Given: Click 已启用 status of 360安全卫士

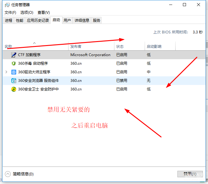Looking at the screenshot, I should coord(122,89).
